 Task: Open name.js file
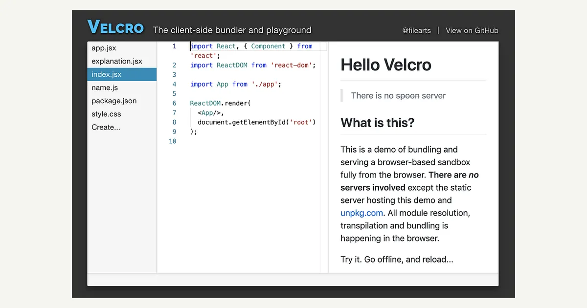[122, 88]
